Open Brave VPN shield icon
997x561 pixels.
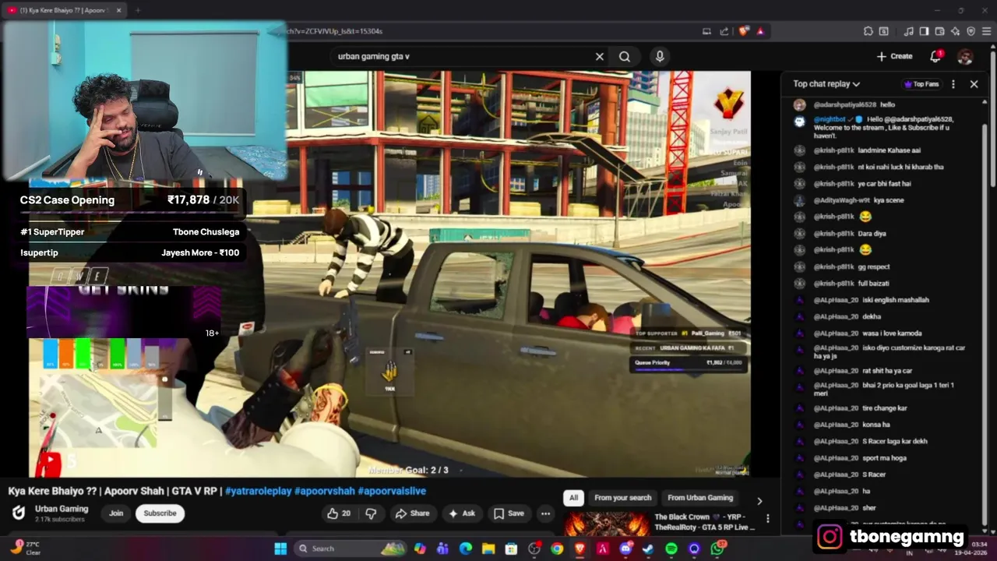(971, 31)
